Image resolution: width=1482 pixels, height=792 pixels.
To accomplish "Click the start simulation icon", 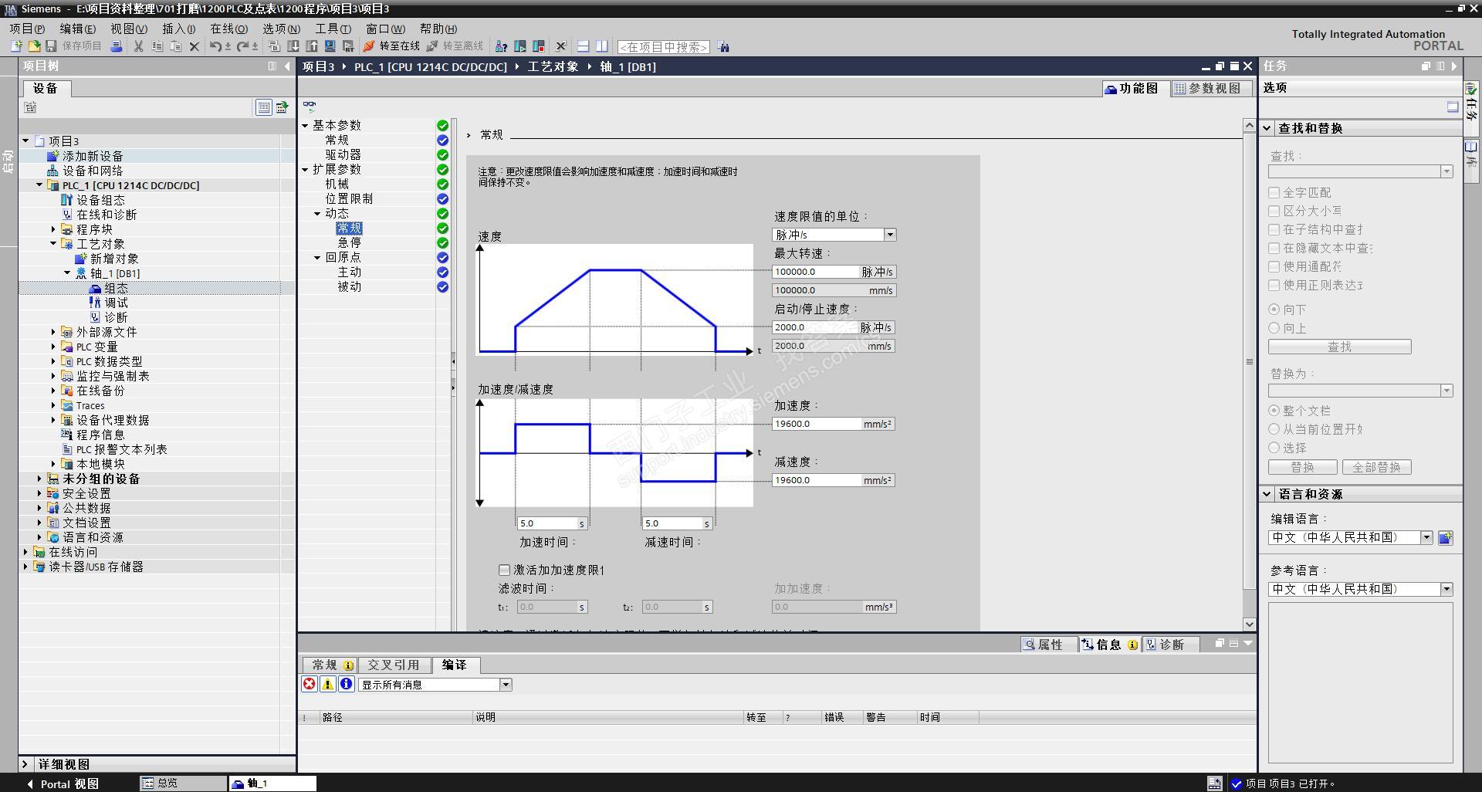I will coord(330,46).
